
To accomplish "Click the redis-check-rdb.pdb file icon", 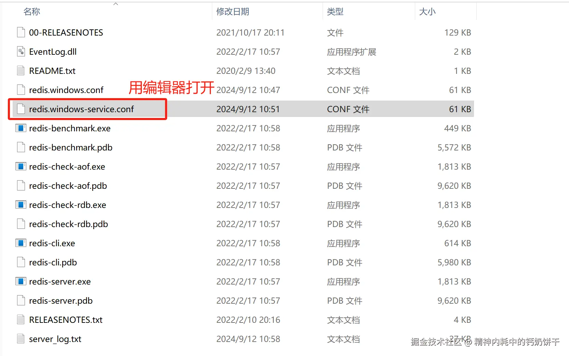I will tap(21, 224).
